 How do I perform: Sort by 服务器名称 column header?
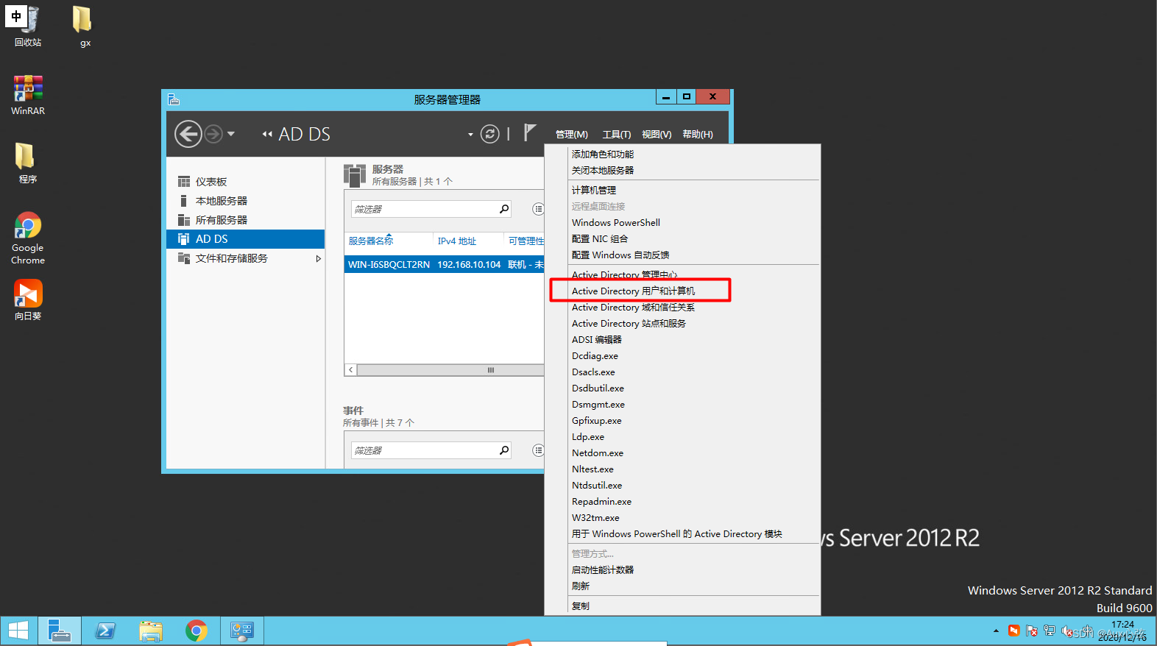click(x=371, y=241)
